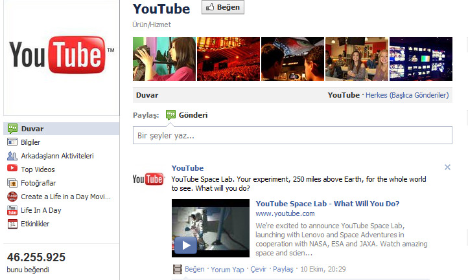
Task: Type in the 'Bir şeyler yaz...' field
Action: pos(292,135)
